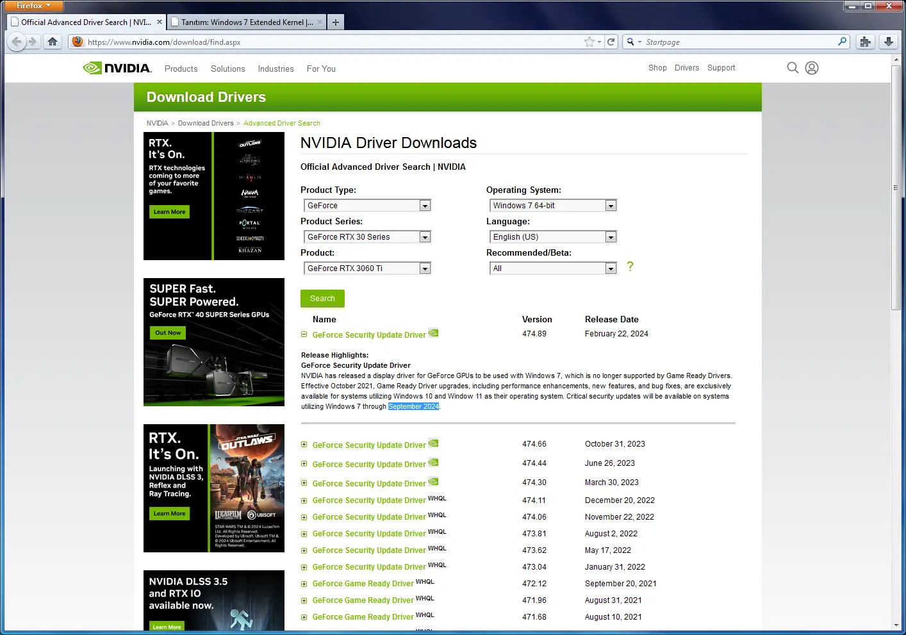The height and width of the screenshot is (635, 906).
Task: Open the Support link
Action: tap(721, 68)
